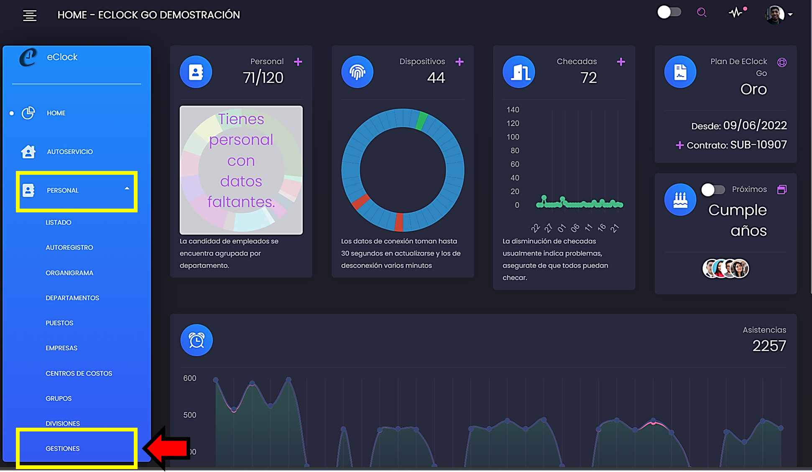Add new Personal with plus icon
Viewport: 812px width, 472px height.
point(298,62)
